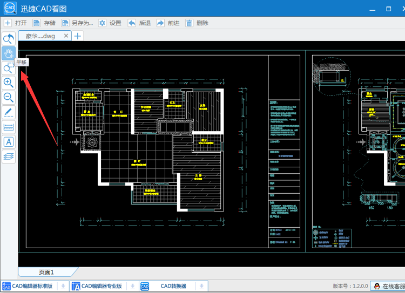Delete with the 删除 trash button
Viewport: 405px width, 293px height.
(197, 23)
